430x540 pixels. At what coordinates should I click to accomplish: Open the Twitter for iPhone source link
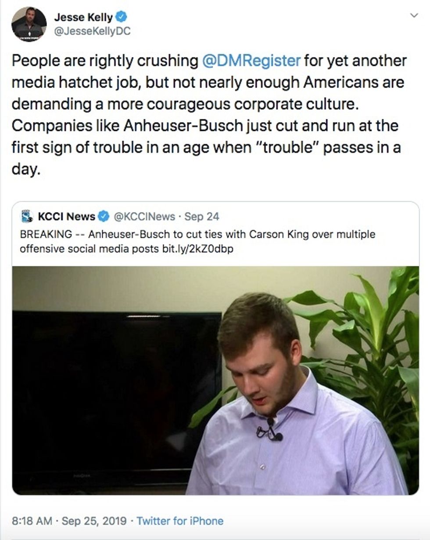(x=180, y=521)
